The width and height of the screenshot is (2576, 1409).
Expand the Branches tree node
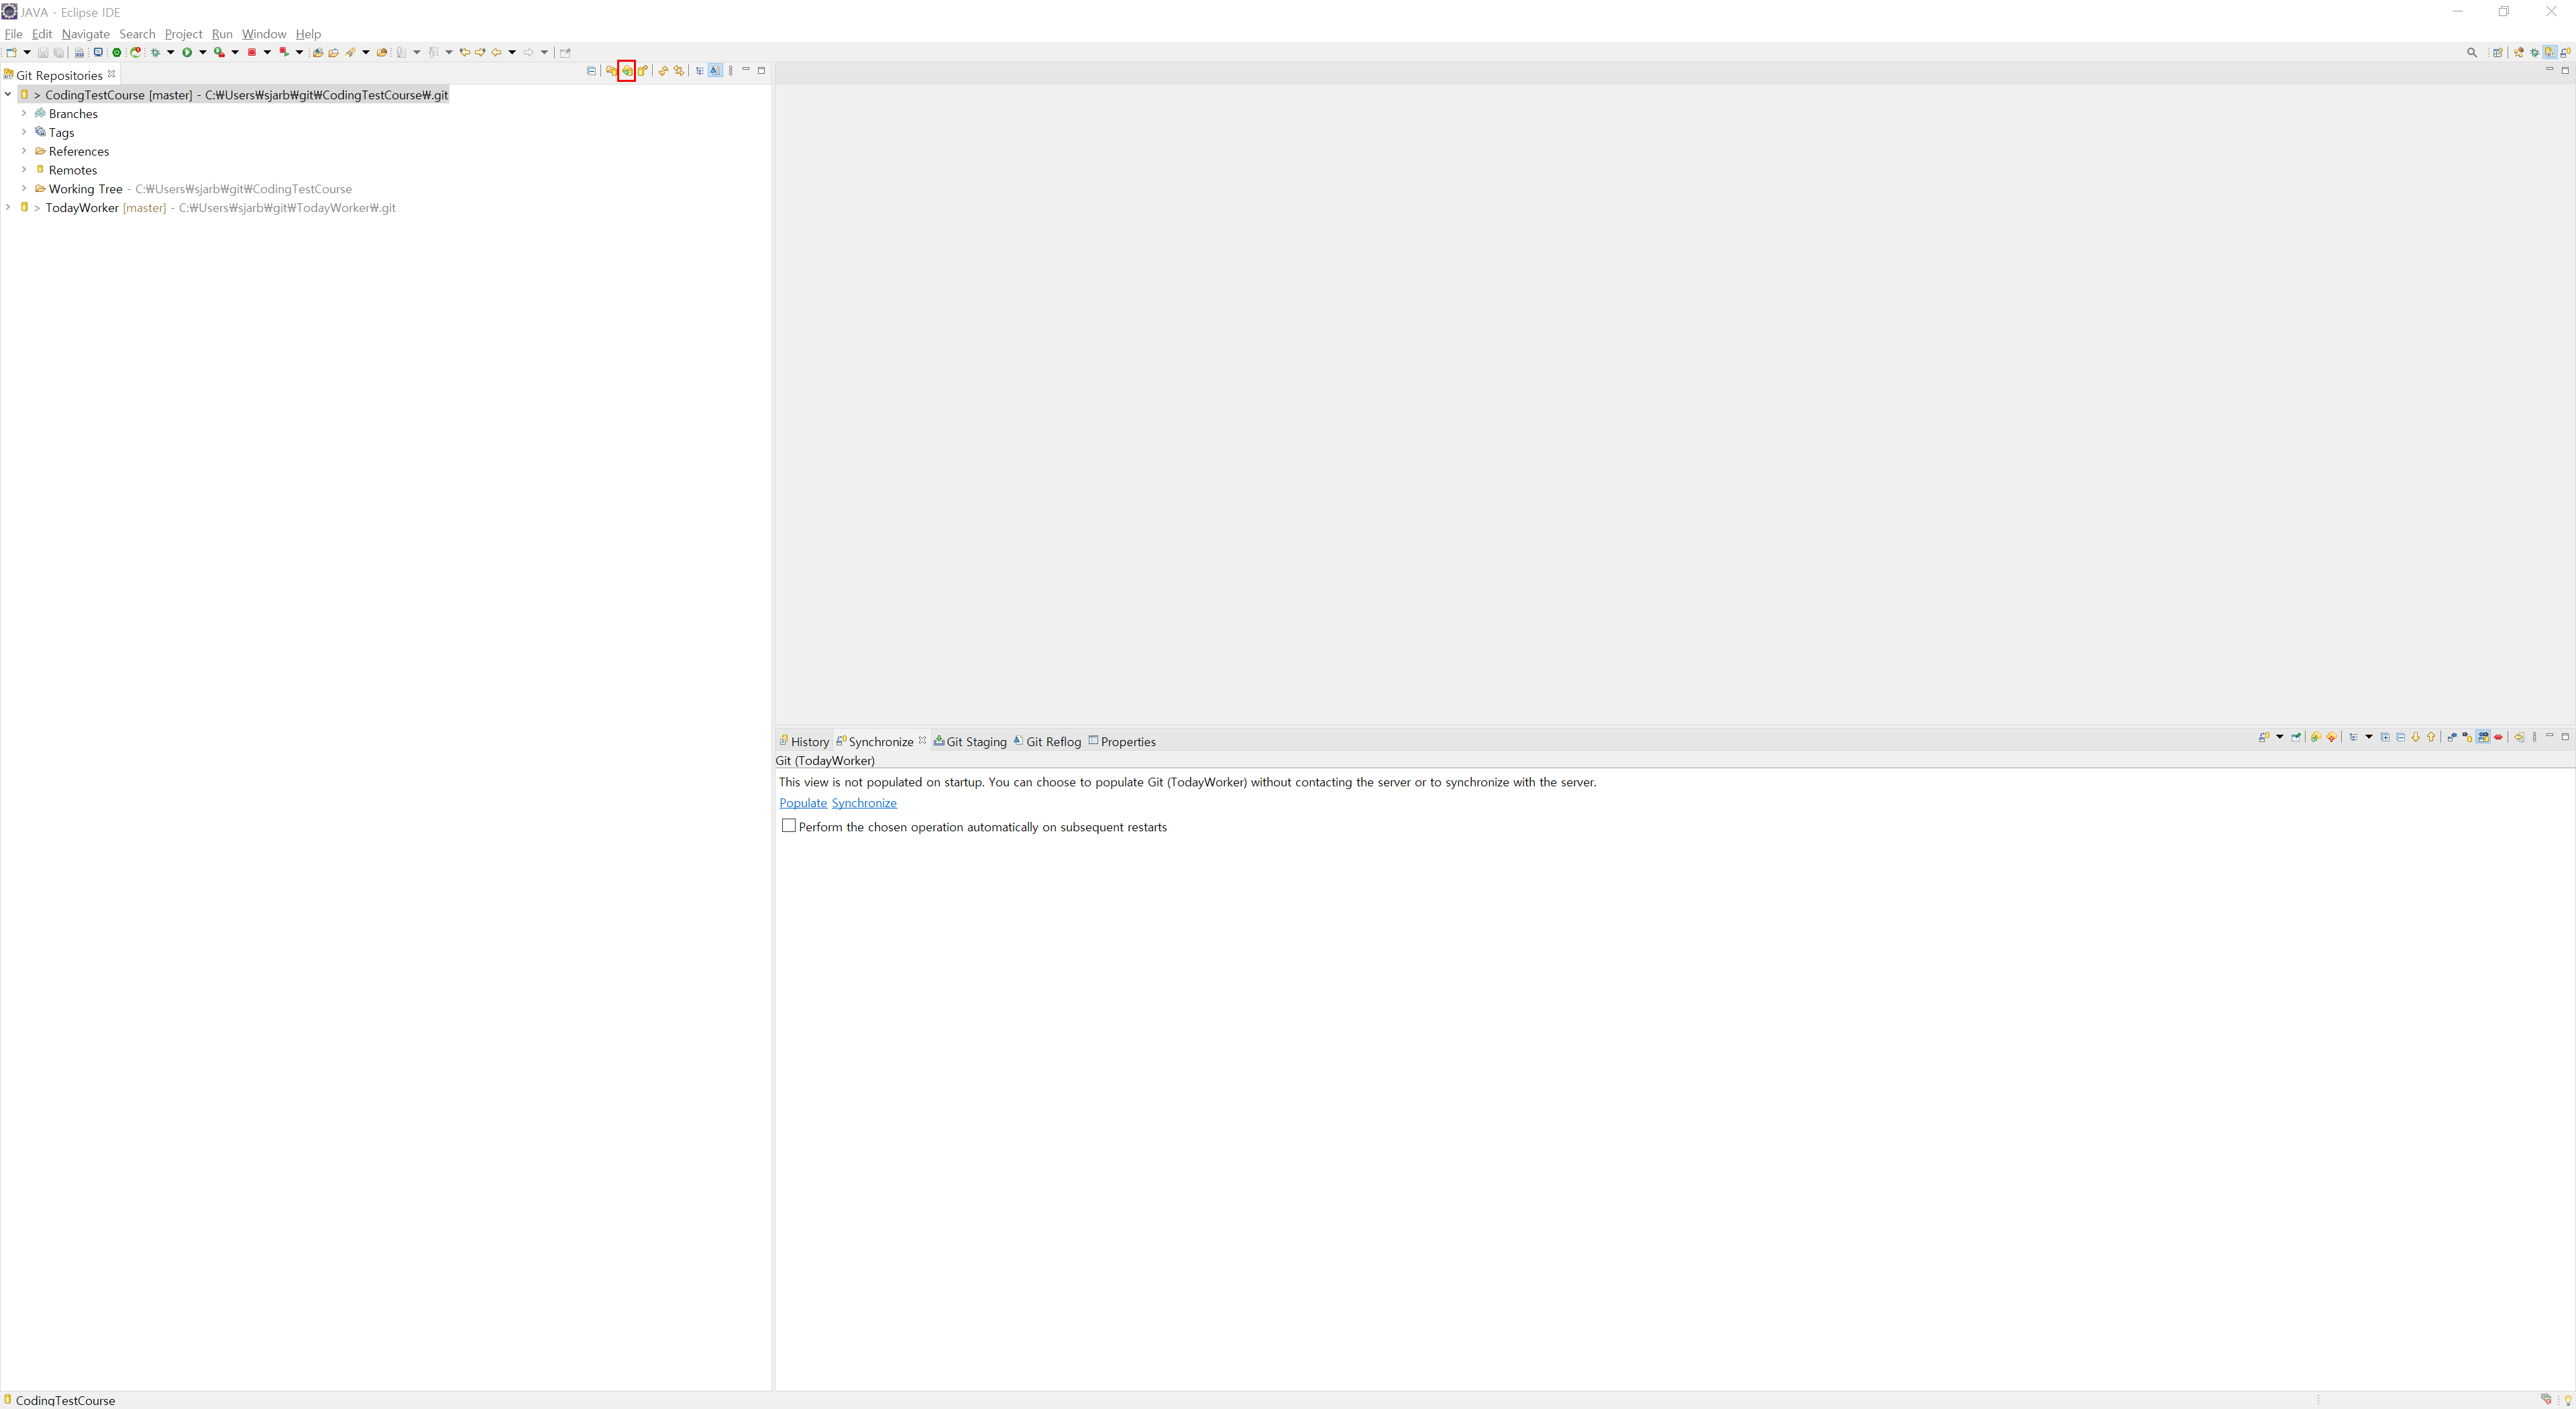[x=24, y=113]
